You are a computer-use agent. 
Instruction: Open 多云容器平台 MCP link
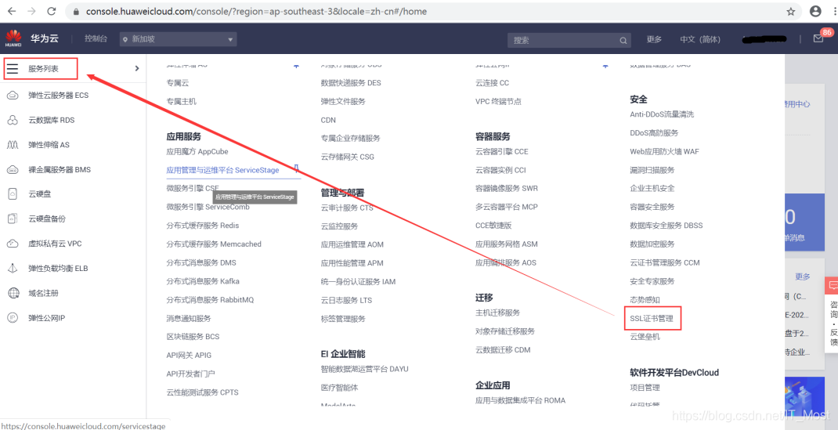(x=507, y=207)
